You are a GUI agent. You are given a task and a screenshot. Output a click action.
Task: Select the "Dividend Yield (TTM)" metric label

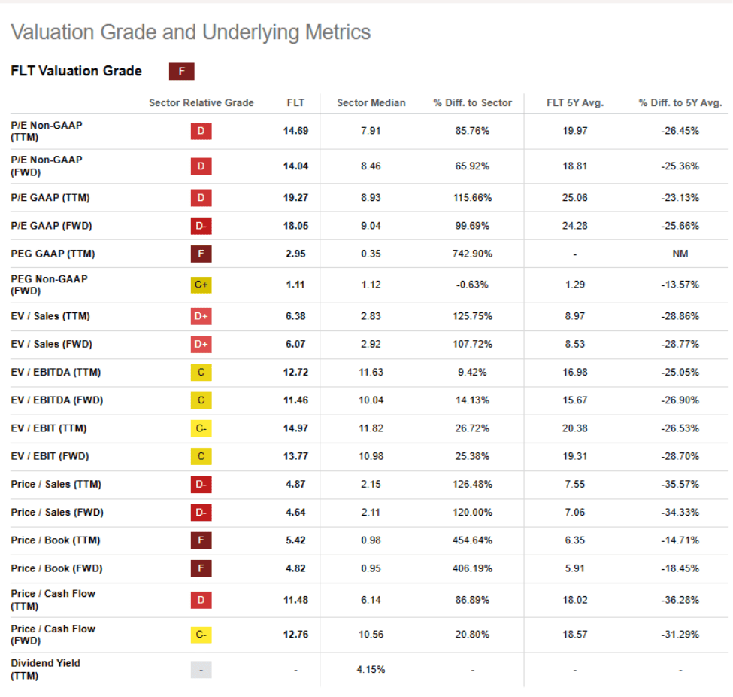click(x=45, y=670)
